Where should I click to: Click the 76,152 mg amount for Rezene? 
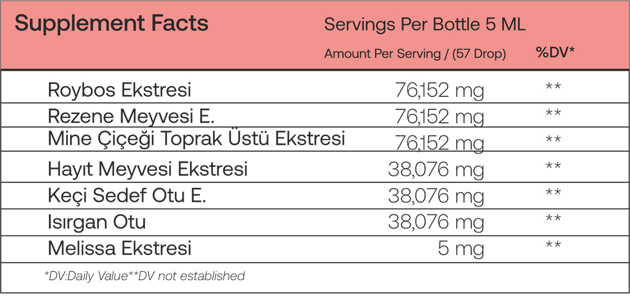(439, 117)
